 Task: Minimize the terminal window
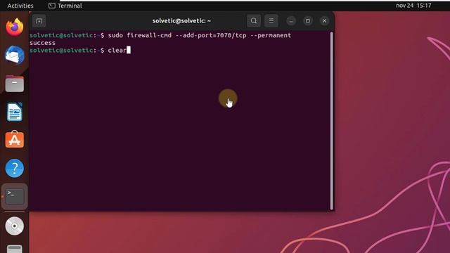[291, 21]
